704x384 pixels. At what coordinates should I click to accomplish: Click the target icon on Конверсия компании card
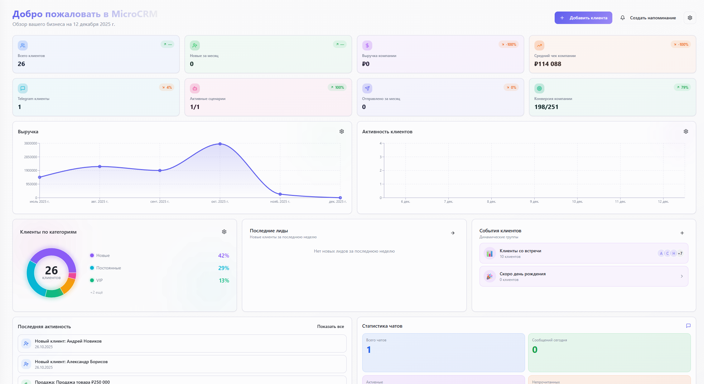(x=539, y=88)
